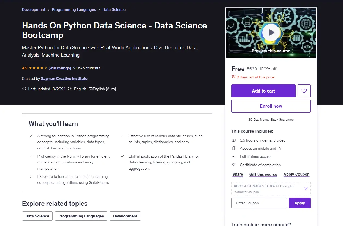343x226 pixels.
Task: Click the Add to cart button
Action: pyautogui.click(x=263, y=91)
